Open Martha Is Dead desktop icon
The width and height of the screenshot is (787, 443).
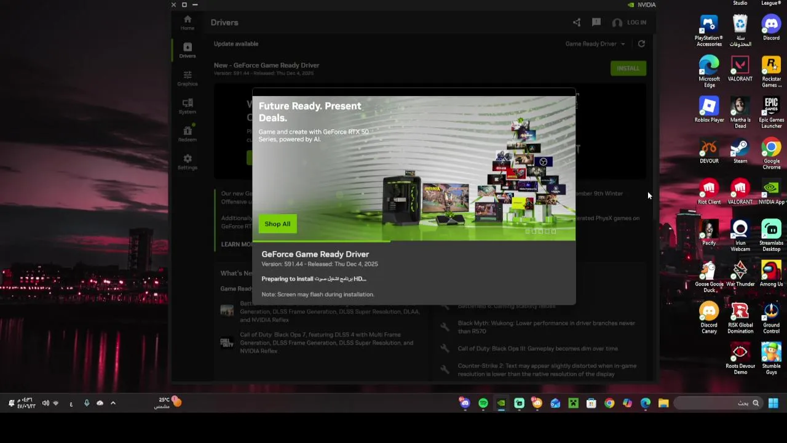coord(740,113)
